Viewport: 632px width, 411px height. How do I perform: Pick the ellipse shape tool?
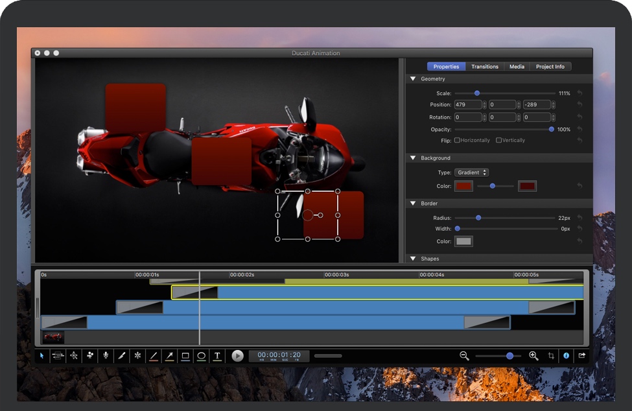tap(202, 356)
